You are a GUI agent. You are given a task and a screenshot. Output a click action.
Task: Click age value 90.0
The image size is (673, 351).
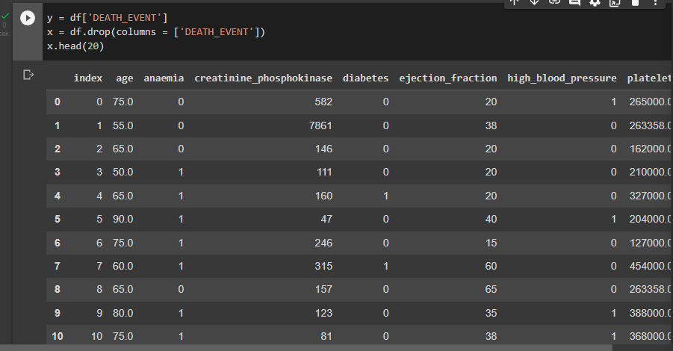coord(122,219)
